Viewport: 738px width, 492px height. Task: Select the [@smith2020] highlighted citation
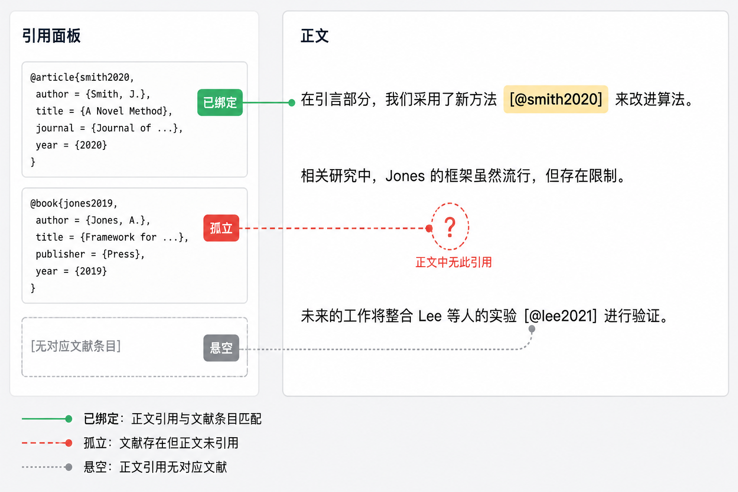pos(555,99)
